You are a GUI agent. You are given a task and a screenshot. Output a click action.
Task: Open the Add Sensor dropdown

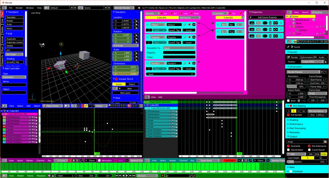pos(190,18)
